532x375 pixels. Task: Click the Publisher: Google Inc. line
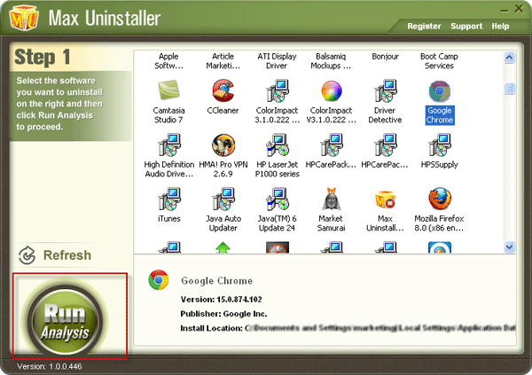pos(223,314)
